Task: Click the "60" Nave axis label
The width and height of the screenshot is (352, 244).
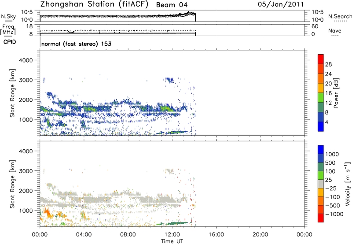Action: [x=315, y=26]
